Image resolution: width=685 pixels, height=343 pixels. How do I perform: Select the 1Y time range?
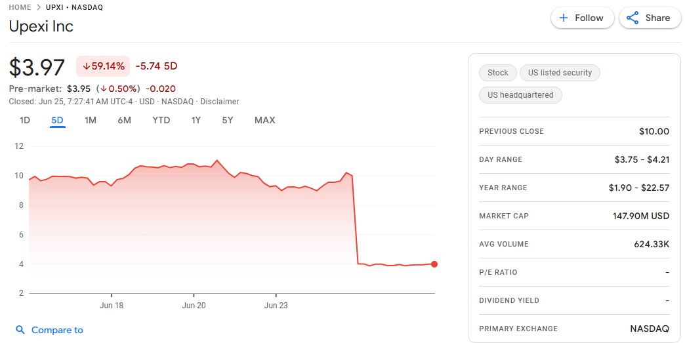pyautogui.click(x=196, y=120)
